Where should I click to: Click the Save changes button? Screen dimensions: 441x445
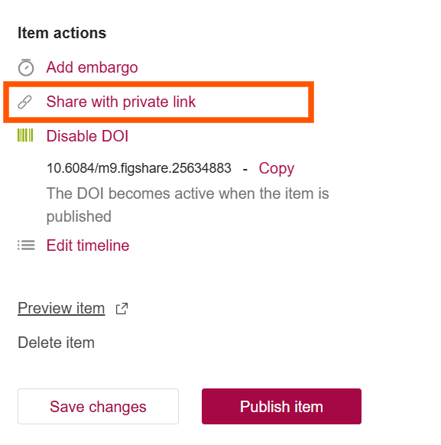(98, 407)
